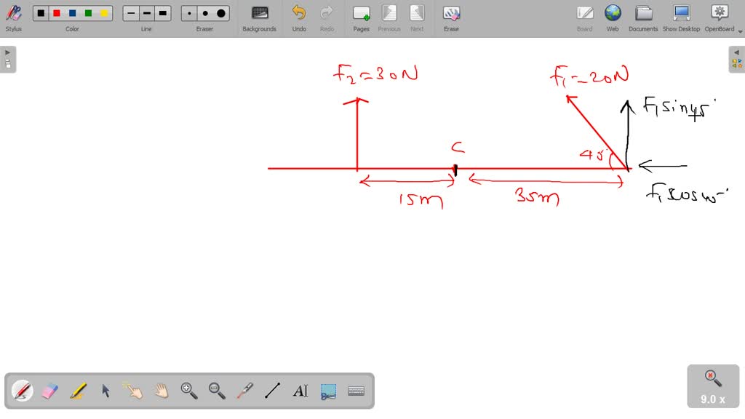The height and width of the screenshot is (419, 745).
Task: Select the yellow Highlighter tool
Action: [x=77, y=391]
